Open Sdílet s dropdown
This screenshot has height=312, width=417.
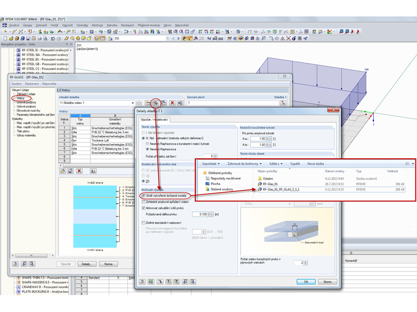point(276,164)
